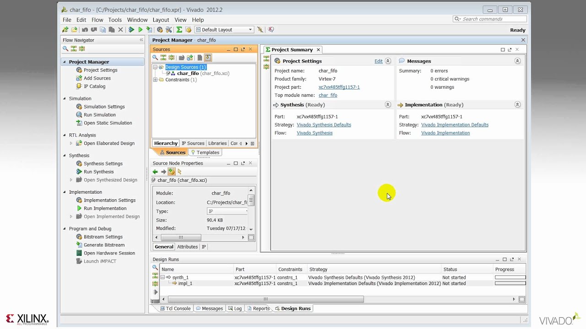This screenshot has width=586, height=329.
Task: Collapse the Simulation section in Flow Navigator
Action: tap(64, 99)
